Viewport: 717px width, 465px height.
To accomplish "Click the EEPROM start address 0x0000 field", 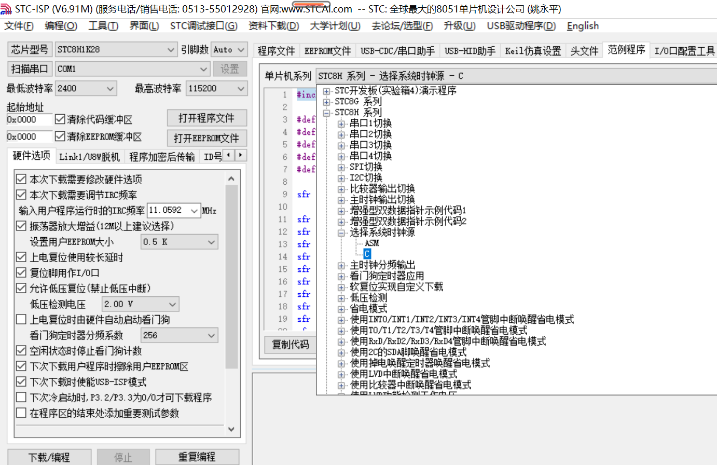I will [x=30, y=136].
